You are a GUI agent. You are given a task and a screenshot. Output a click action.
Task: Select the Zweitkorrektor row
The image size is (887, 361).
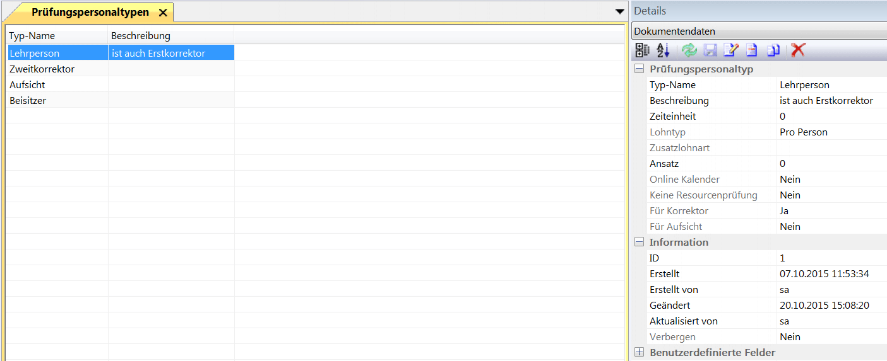(x=42, y=69)
